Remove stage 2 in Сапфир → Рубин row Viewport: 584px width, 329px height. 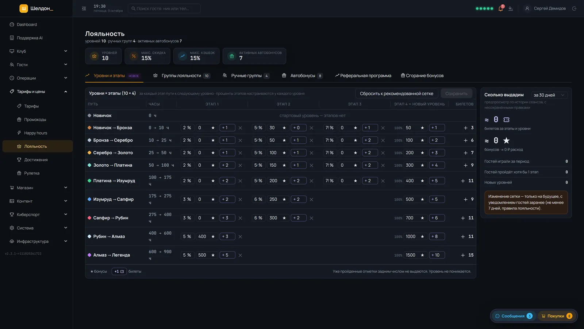pyautogui.click(x=311, y=218)
